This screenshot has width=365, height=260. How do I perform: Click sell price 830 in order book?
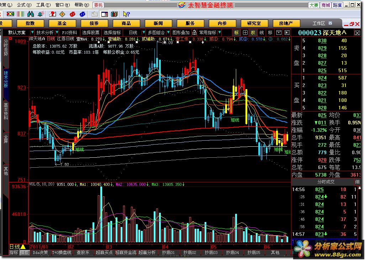[x=322, y=40]
